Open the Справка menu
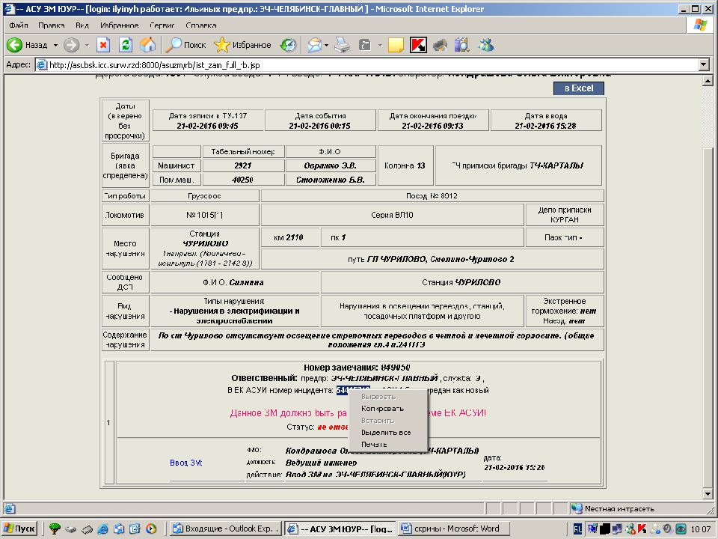 [201, 25]
